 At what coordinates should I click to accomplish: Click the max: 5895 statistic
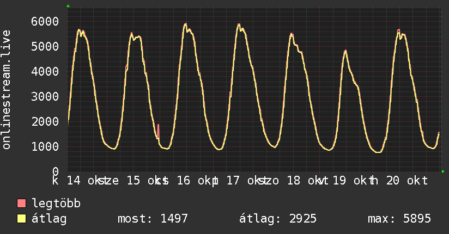pos(399,219)
